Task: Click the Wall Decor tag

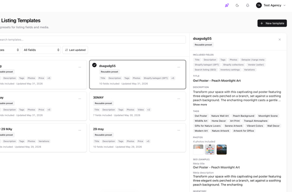Action: tap(273, 126)
